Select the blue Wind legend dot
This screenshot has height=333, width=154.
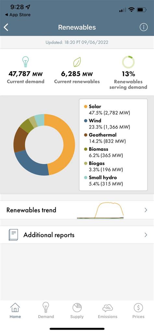coord(86,121)
